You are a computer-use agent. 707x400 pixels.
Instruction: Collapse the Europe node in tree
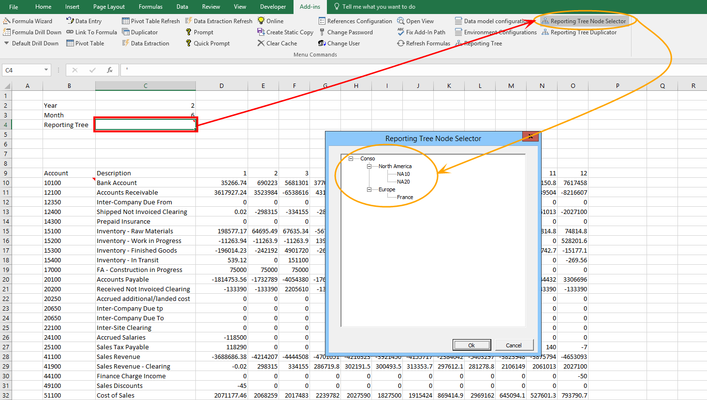[x=369, y=189]
